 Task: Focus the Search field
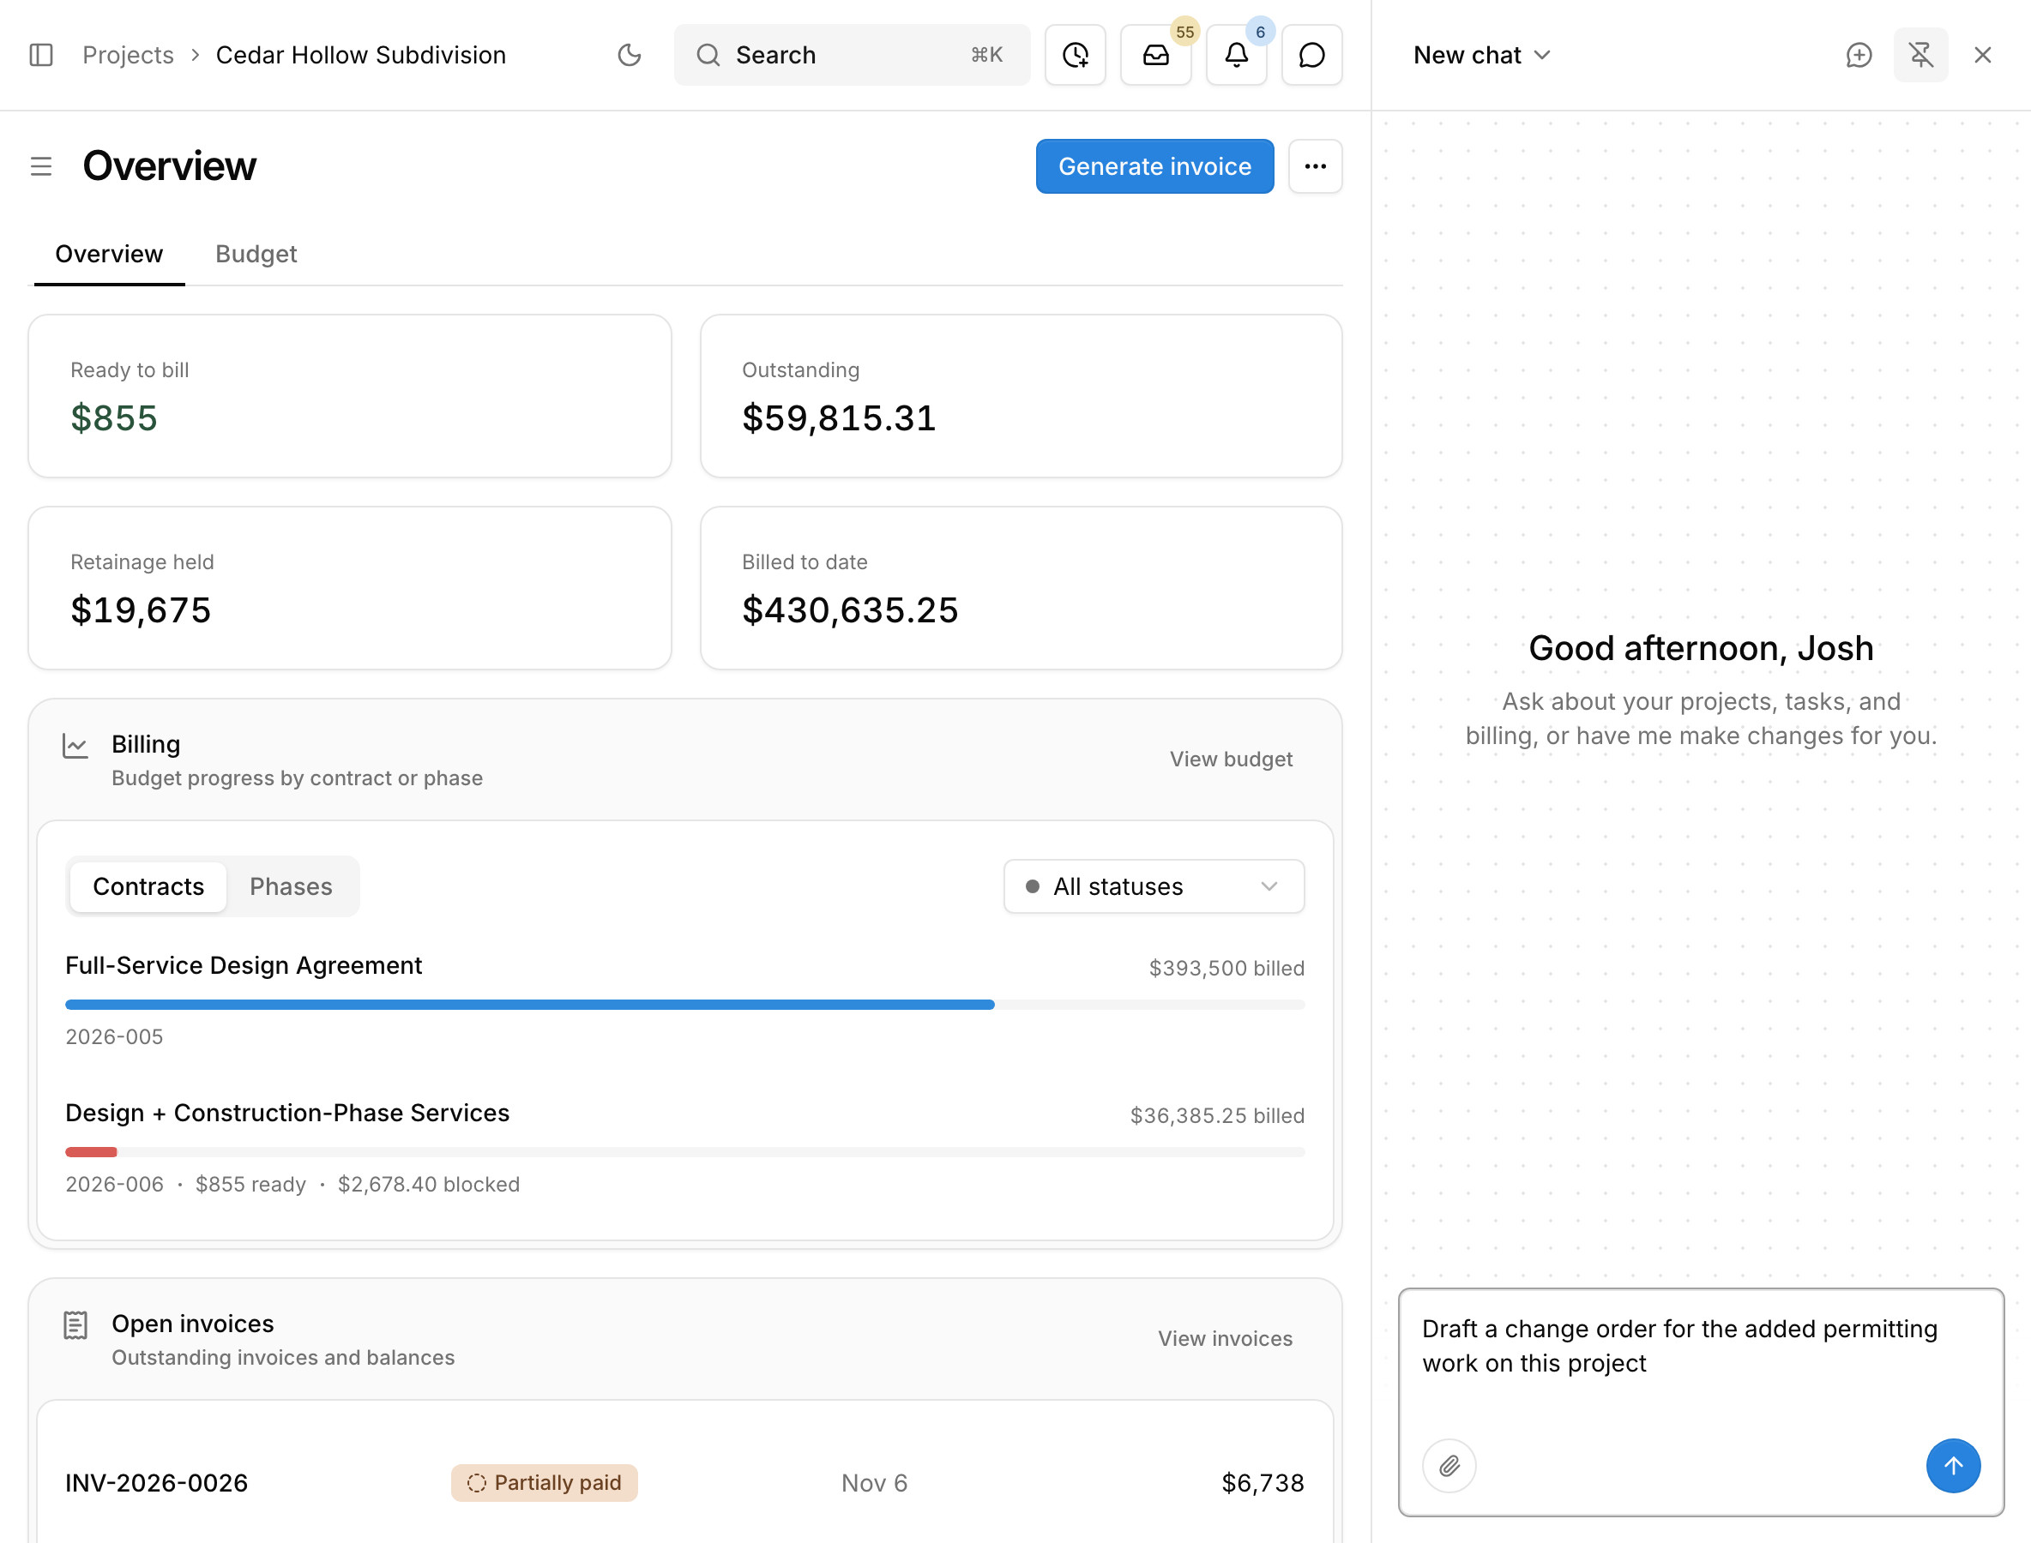[x=852, y=55]
